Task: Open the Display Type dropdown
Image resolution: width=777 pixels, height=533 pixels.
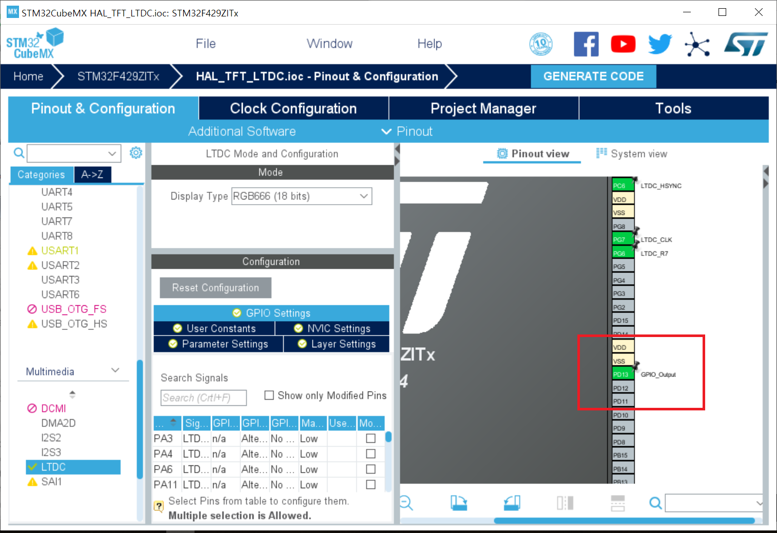Action: pos(302,196)
